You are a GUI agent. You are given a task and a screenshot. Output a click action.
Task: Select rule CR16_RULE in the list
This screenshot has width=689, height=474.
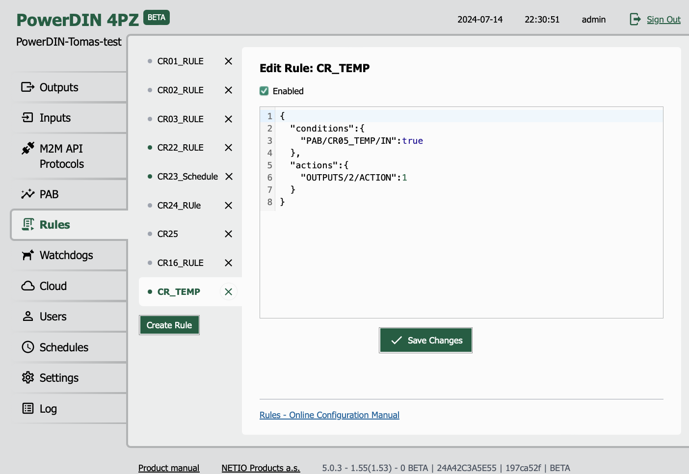(180, 263)
